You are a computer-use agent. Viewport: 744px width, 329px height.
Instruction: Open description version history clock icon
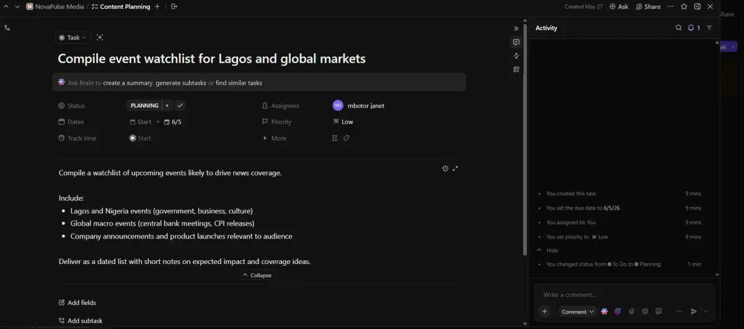pos(445,169)
